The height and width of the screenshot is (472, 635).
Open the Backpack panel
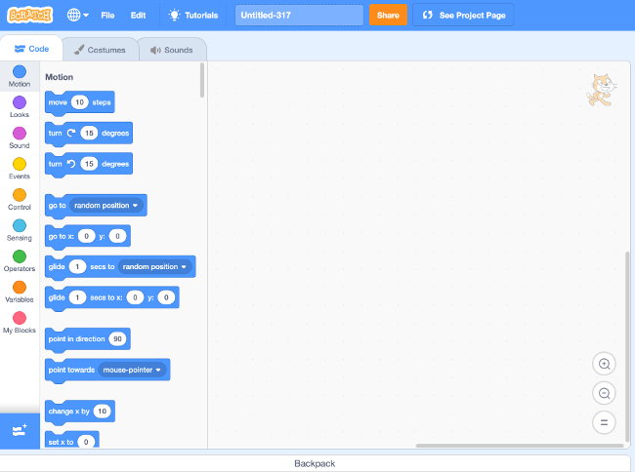(x=315, y=463)
